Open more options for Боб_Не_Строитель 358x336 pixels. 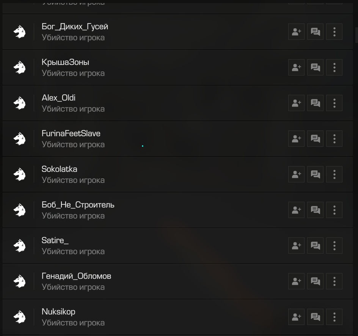(x=334, y=210)
